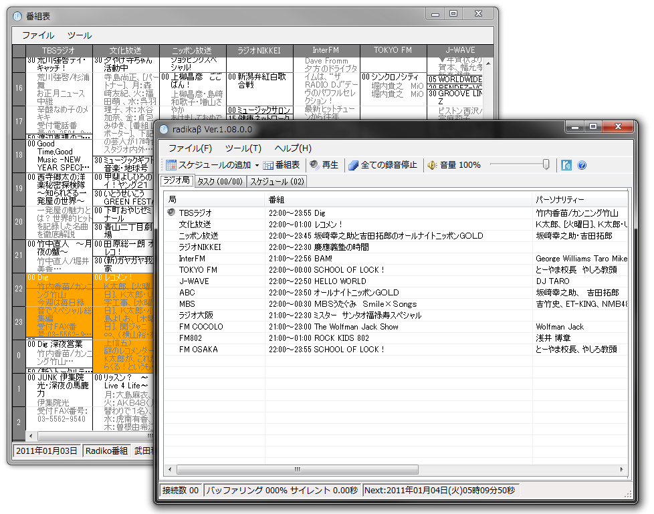Viewport: 654px width, 514px height.
Task: Select 00 シンクロノシティ program cell
Action: [393, 88]
